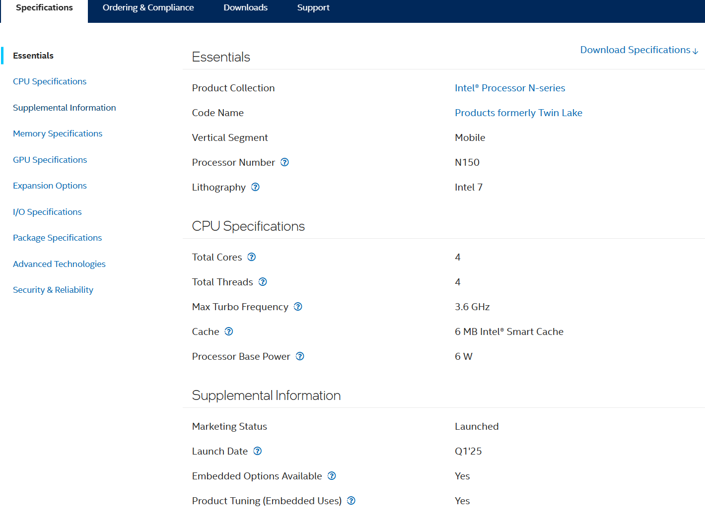705x528 pixels.
Task: Click the CPU Specifications section heading
Action: (248, 226)
